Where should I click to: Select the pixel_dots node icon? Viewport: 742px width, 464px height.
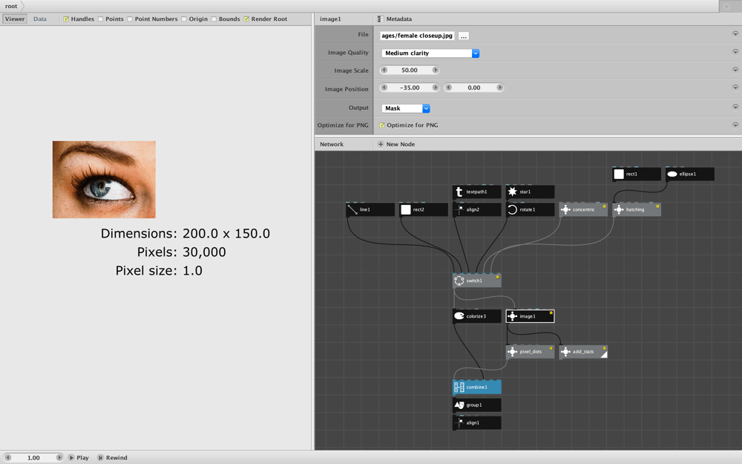512,351
